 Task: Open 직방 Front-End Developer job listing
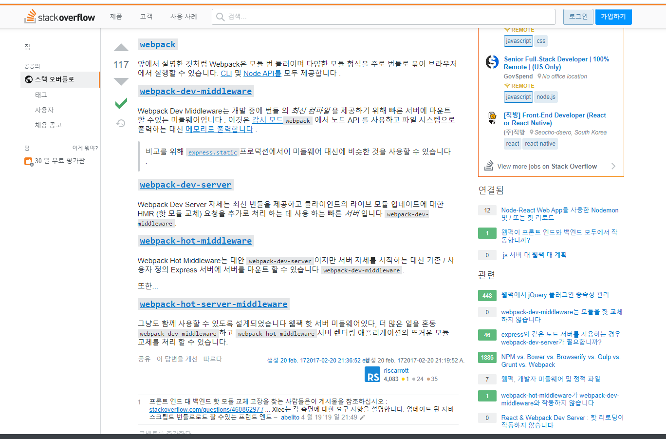555,119
